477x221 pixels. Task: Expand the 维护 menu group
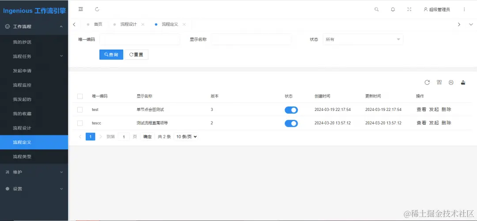61,172
